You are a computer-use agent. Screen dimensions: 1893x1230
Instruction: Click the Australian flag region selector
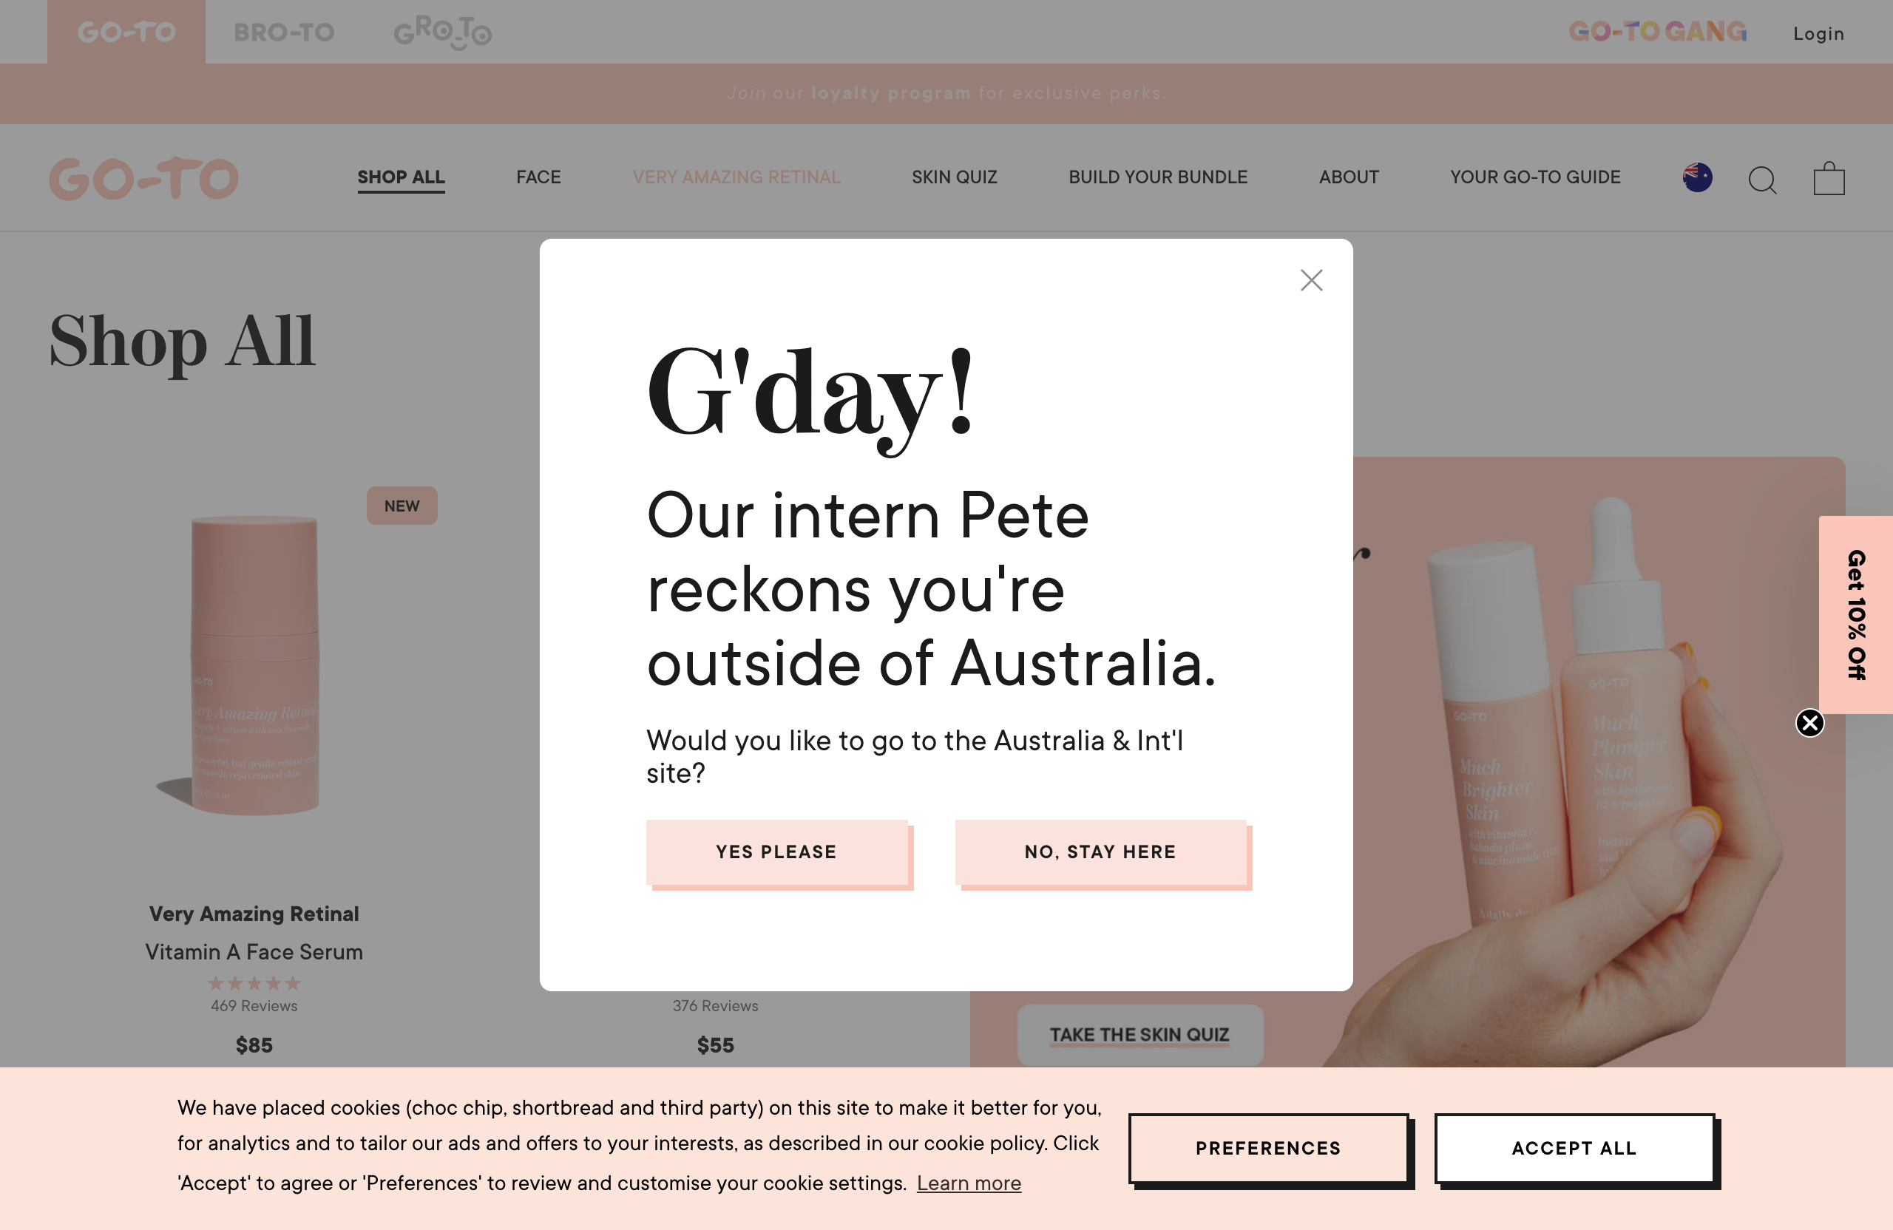pyautogui.click(x=1696, y=177)
